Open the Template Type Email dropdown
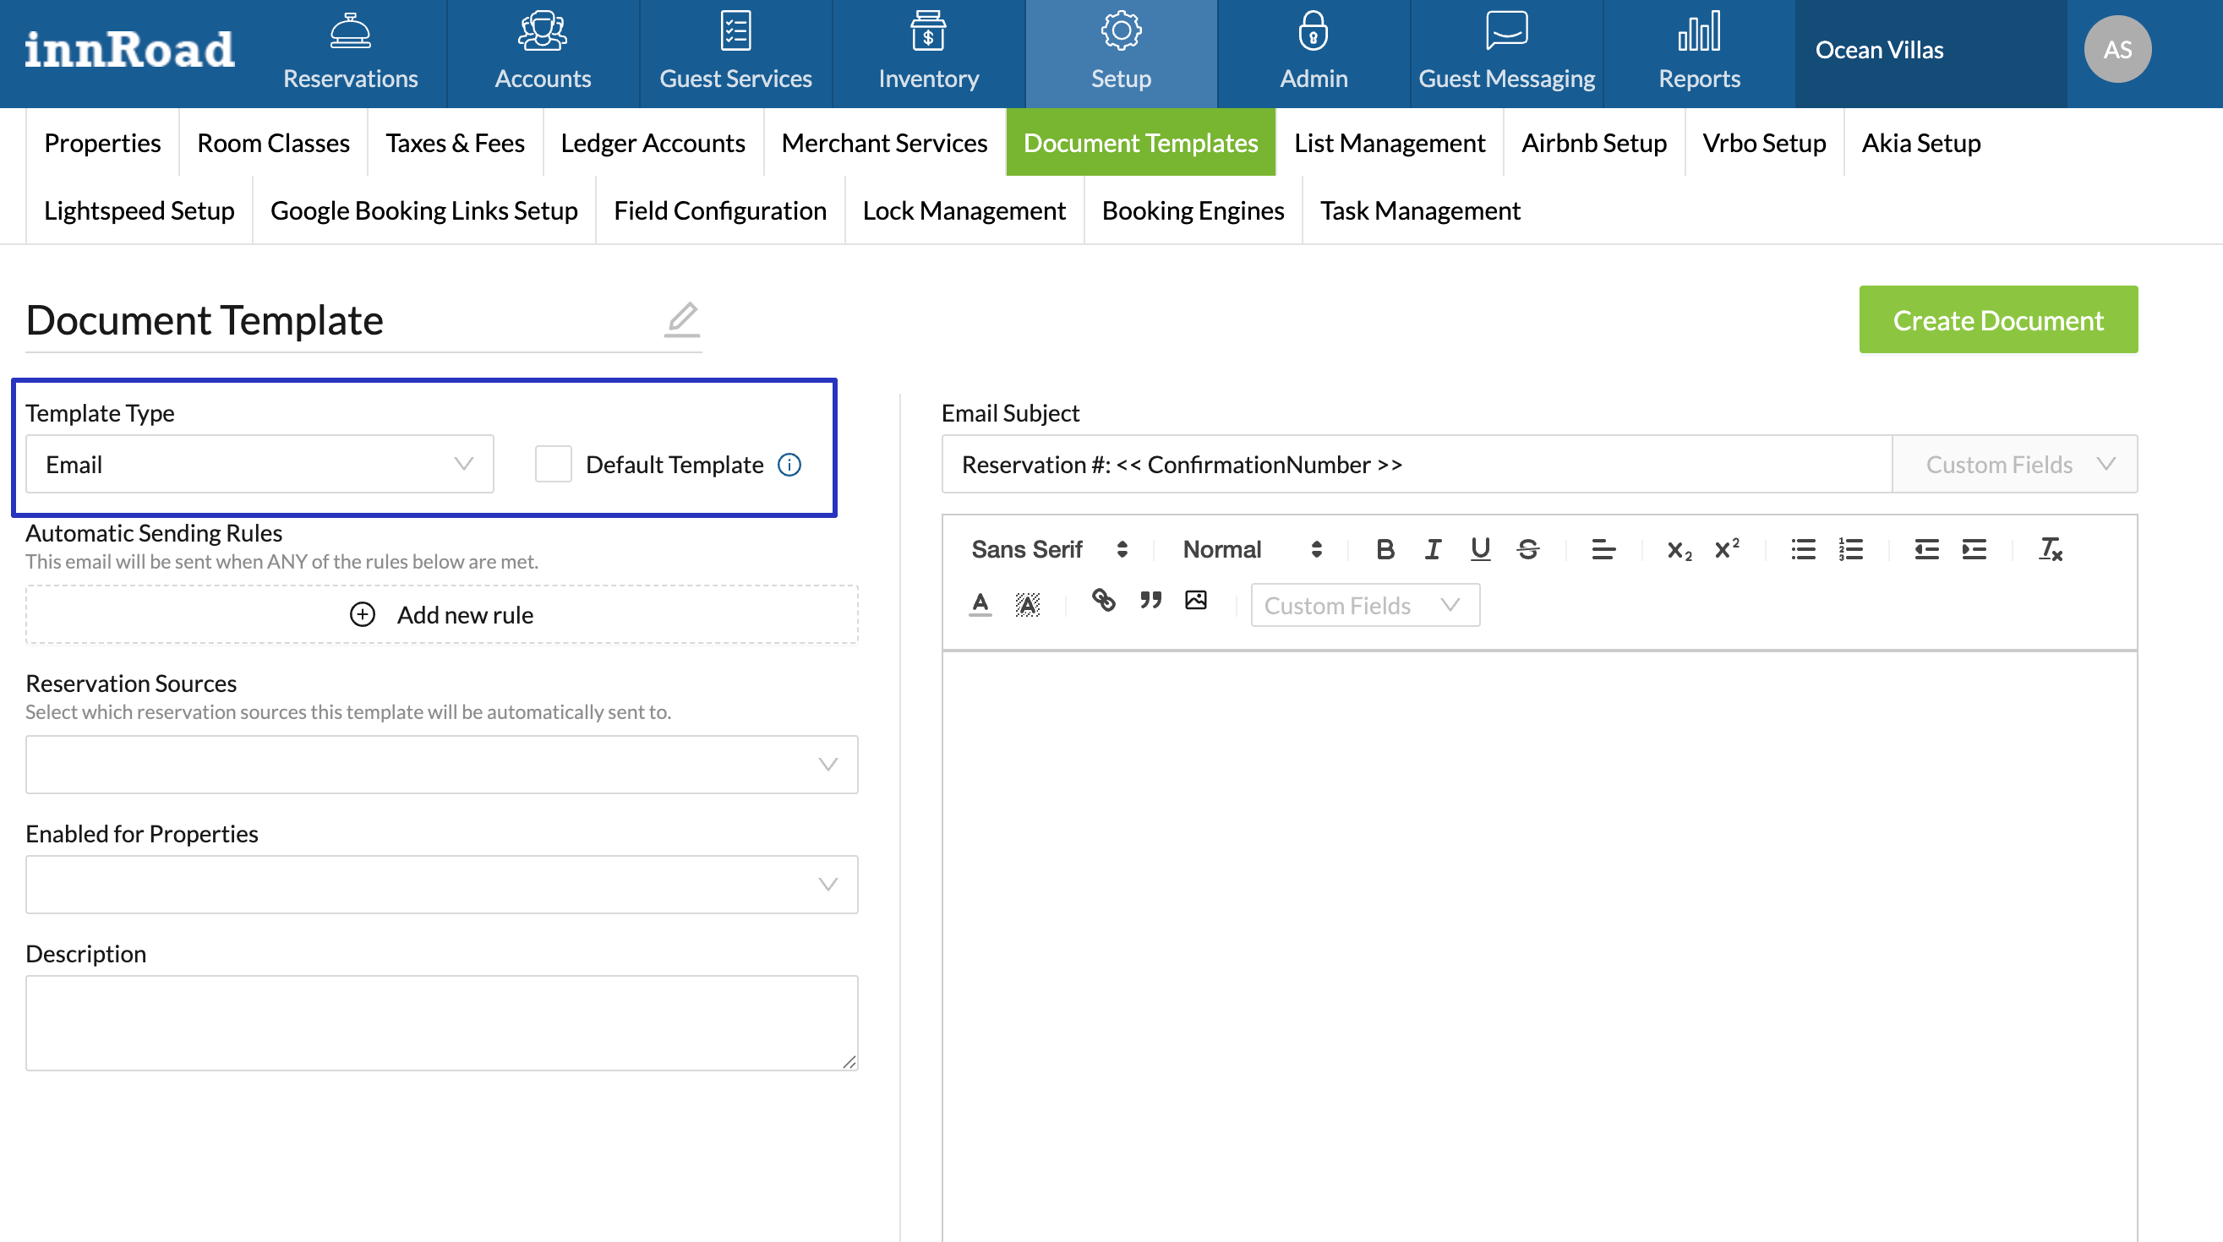The width and height of the screenshot is (2223, 1242). point(259,465)
